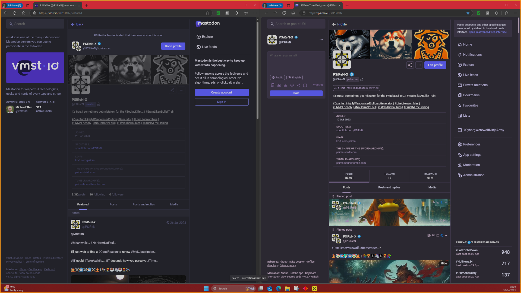Open Preferences gear in right sidebar
The height and width of the screenshot is (293, 521).
pos(469,145)
